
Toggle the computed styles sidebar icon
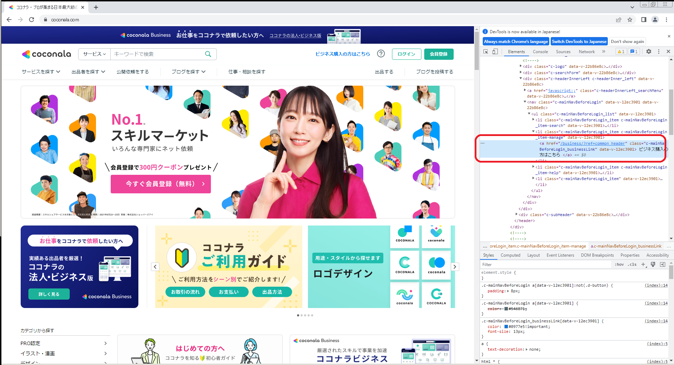click(662, 264)
